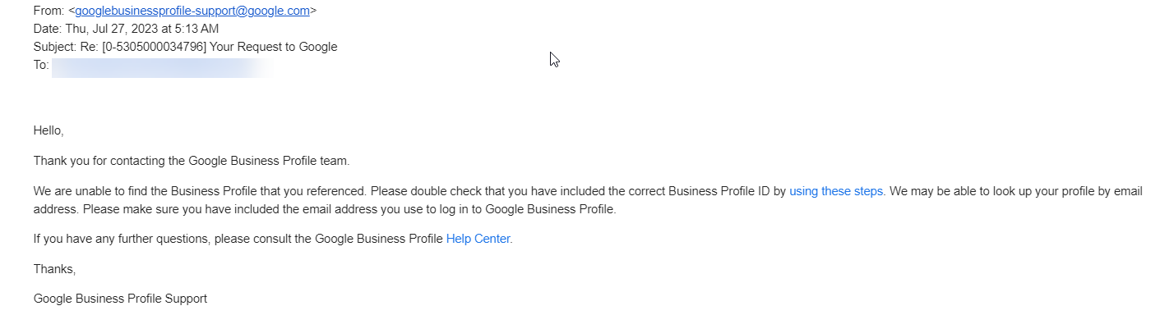Click the line starting "address. Please make sure"
Image resolution: width=1174 pixels, height=315 pixels.
[325, 209]
